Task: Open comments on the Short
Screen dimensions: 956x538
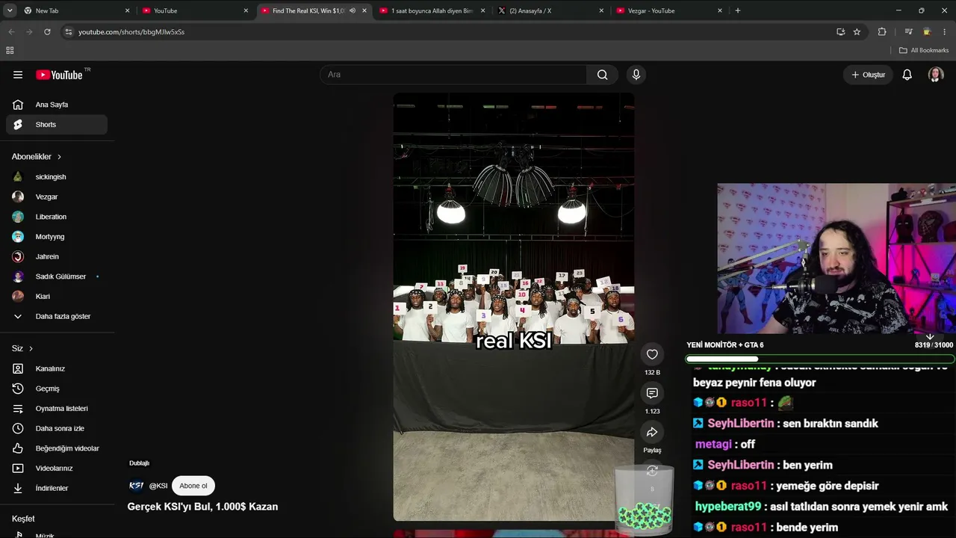Action: [652, 393]
